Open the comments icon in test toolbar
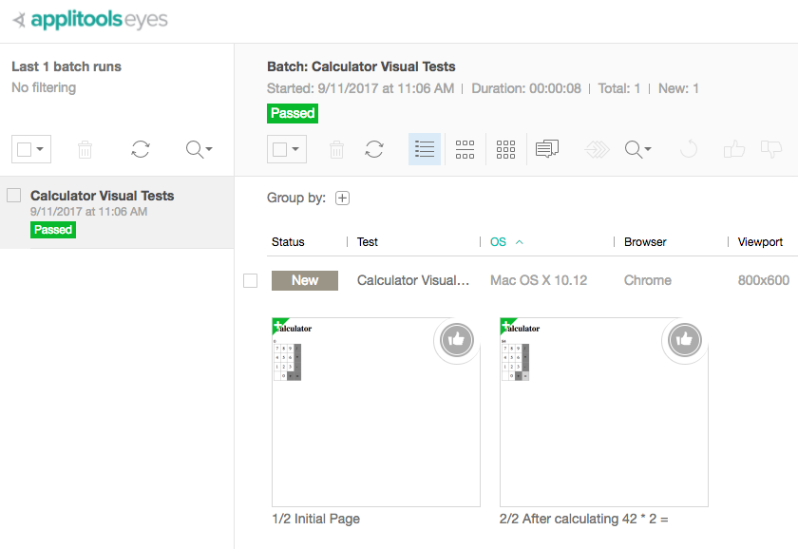This screenshot has height=549, width=798. [x=547, y=149]
